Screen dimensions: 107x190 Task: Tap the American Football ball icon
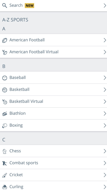pyautogui.click(x=5, y=40)
